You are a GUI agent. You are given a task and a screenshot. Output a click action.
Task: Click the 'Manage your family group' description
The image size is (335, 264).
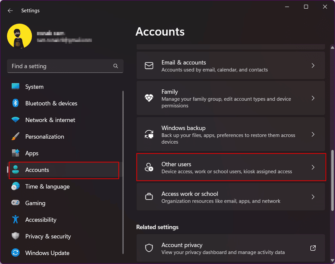click(x=226, y=102)
